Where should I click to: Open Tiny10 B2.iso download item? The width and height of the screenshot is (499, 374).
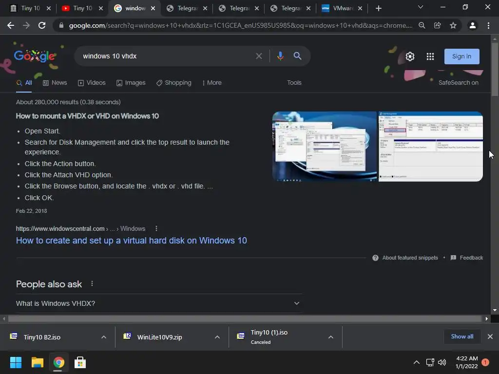click(x=42, y=337)
